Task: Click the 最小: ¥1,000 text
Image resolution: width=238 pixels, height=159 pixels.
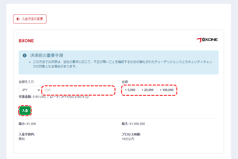Action: pos(27,124)
